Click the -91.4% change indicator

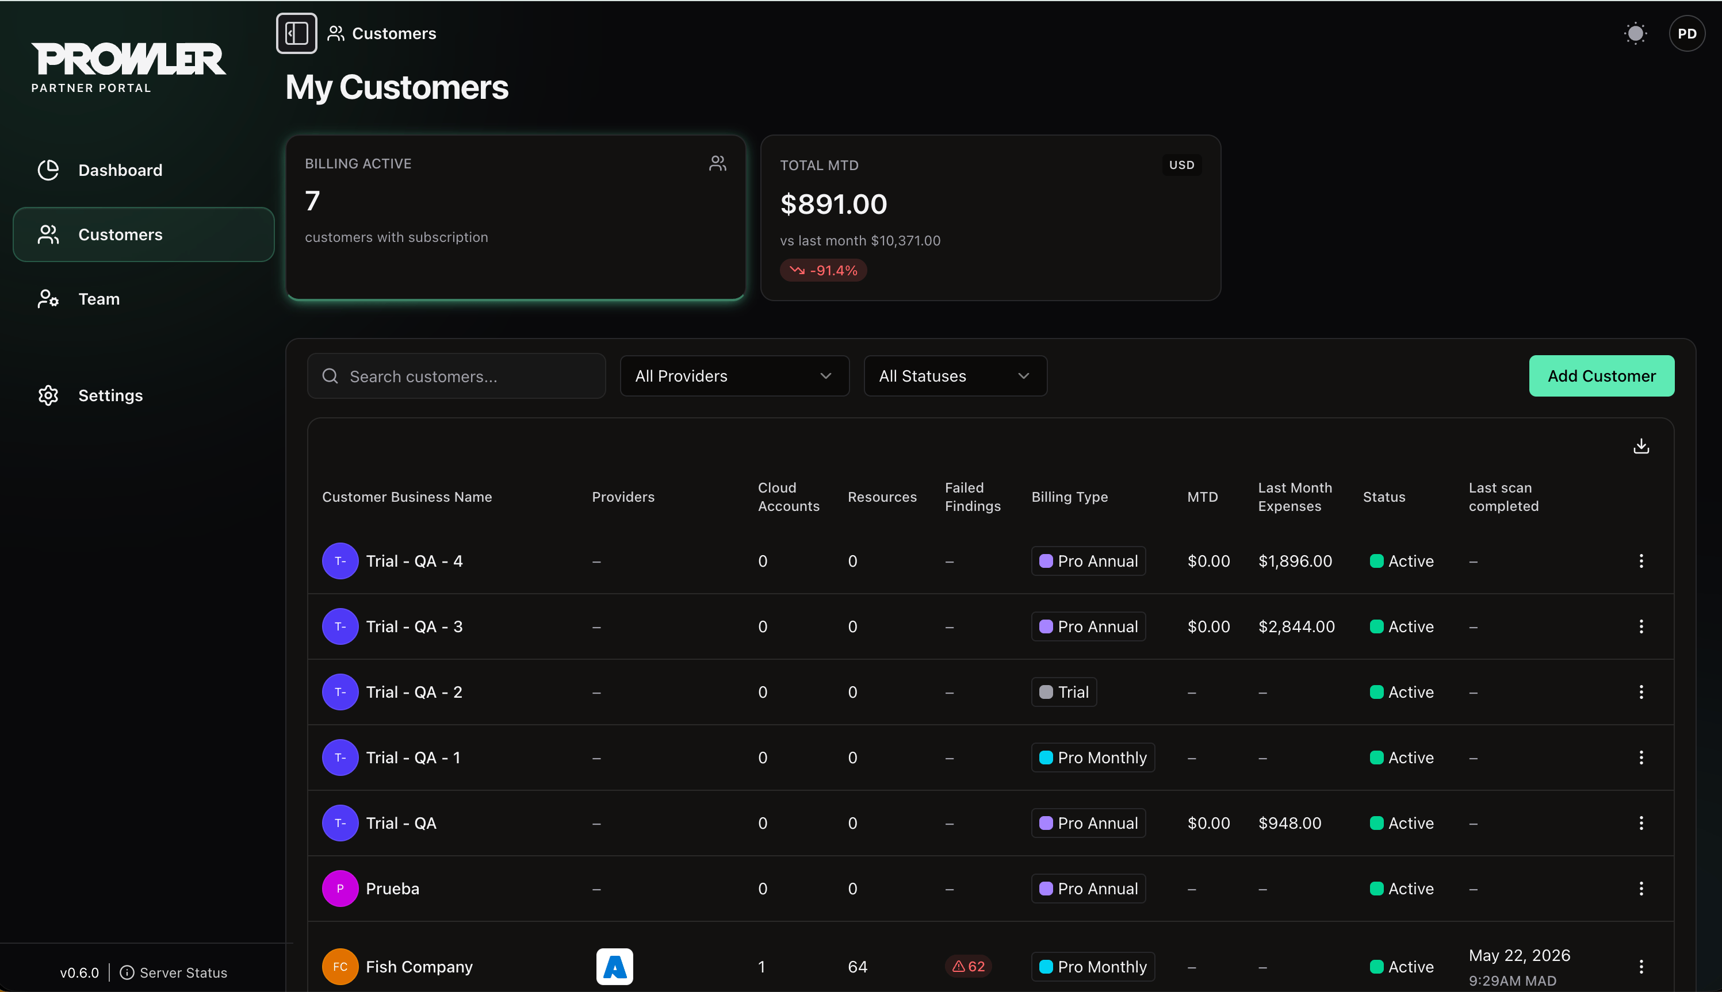pyautogui.click(x=824, y=271)
